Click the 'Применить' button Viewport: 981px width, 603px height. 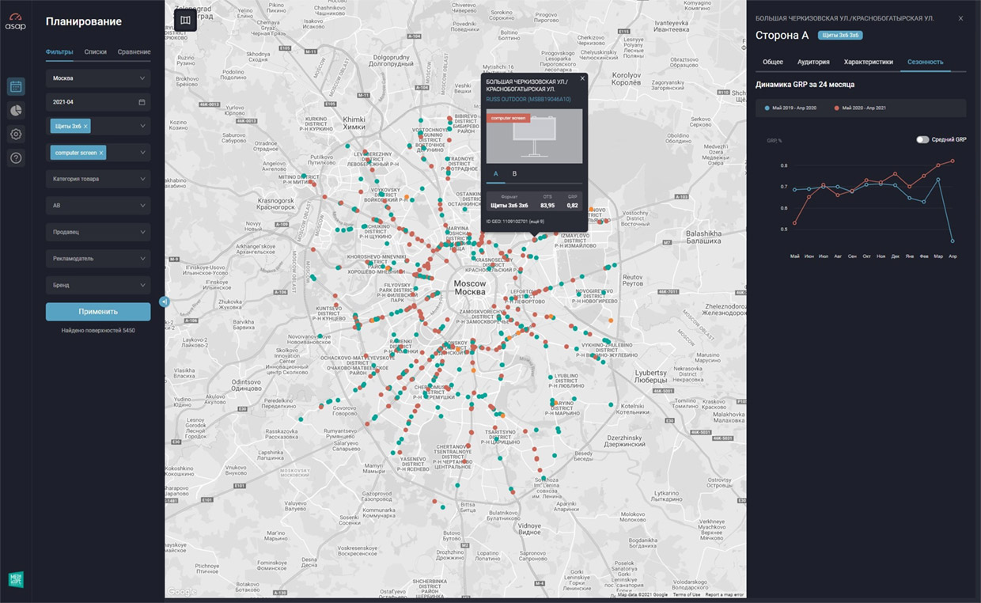(x=98, y=312)
